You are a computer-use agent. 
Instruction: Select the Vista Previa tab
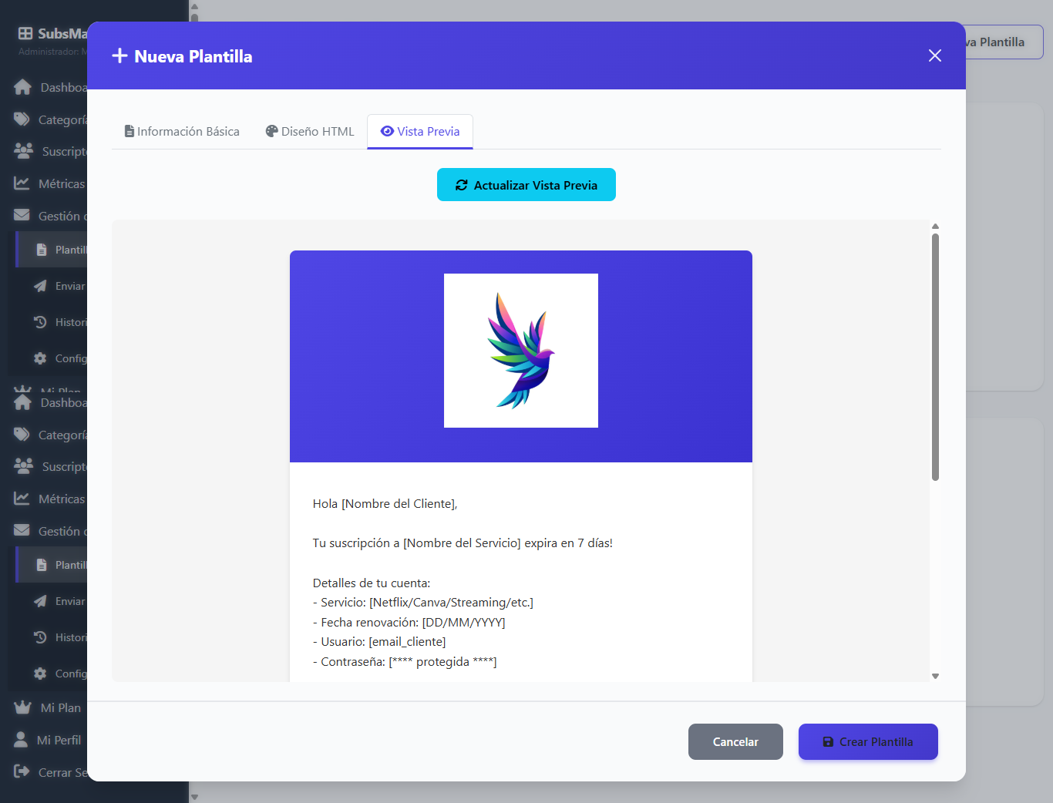click(420, 132)
